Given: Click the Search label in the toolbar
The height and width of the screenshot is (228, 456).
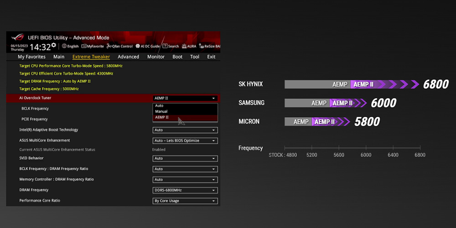Looking at the screenshot, I should coord(173,46).
